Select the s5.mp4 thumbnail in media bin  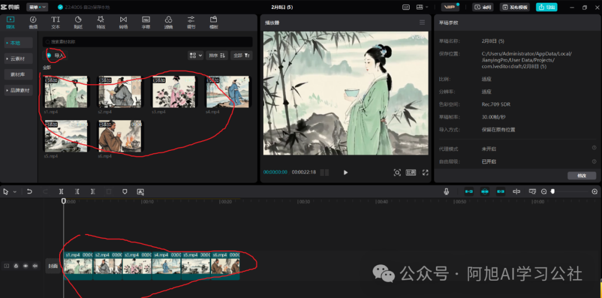point(66,136)
